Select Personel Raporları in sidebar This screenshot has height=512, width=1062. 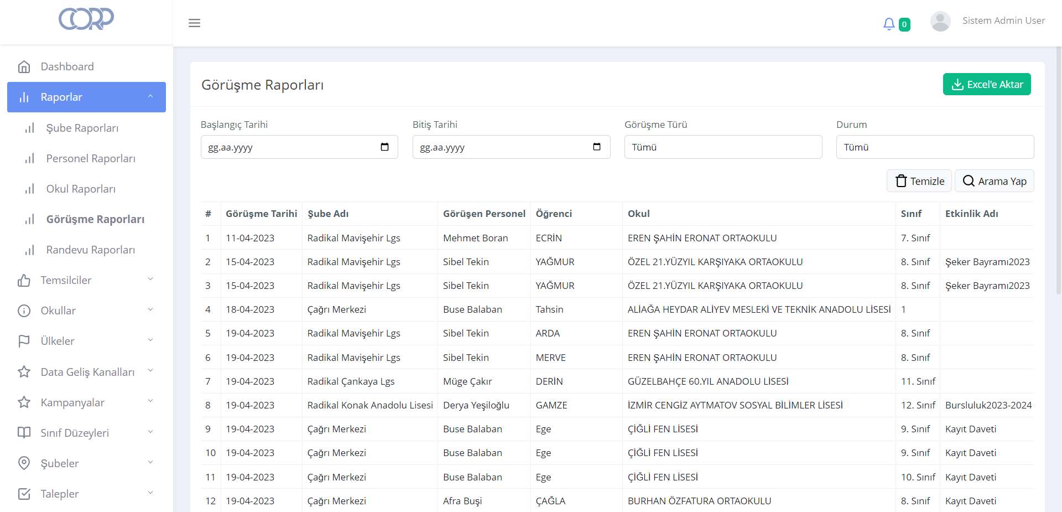pos(90,158)
